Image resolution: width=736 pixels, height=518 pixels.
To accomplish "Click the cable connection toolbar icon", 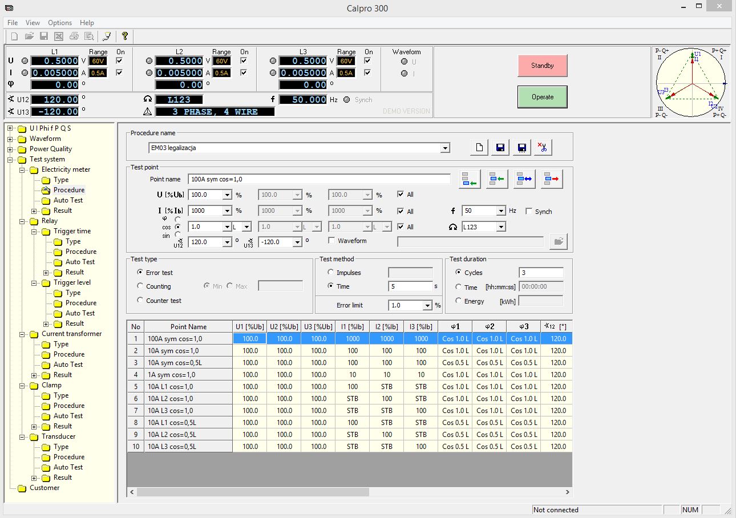I will (107, 37).
